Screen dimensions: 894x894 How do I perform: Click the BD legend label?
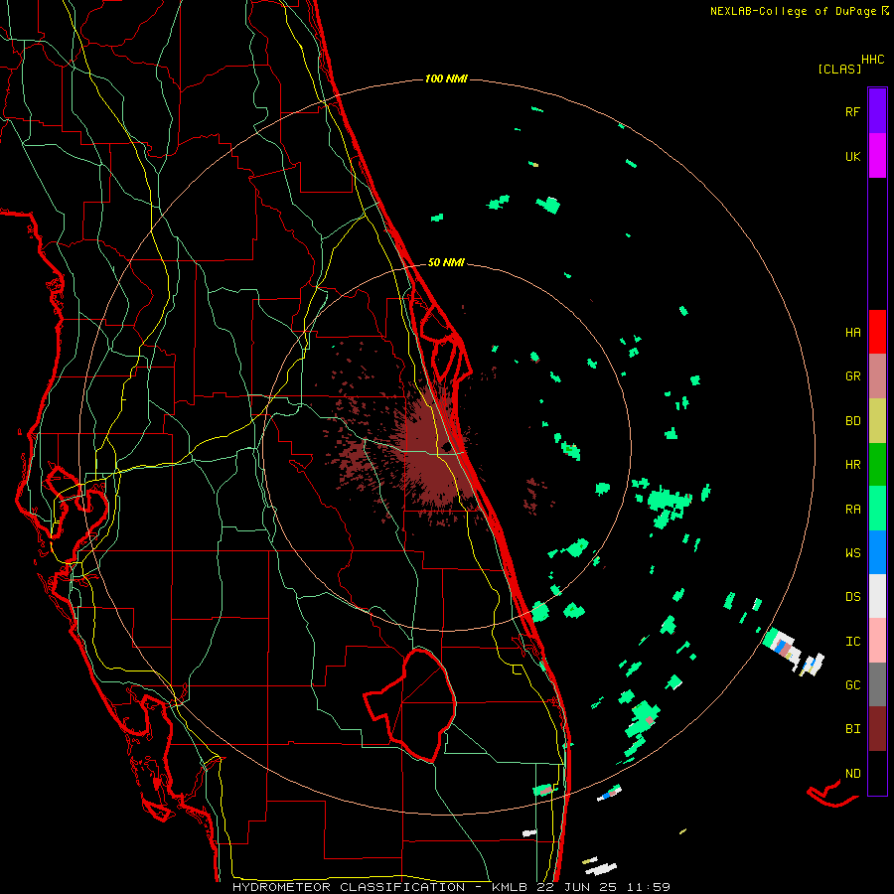pos(852,421)
